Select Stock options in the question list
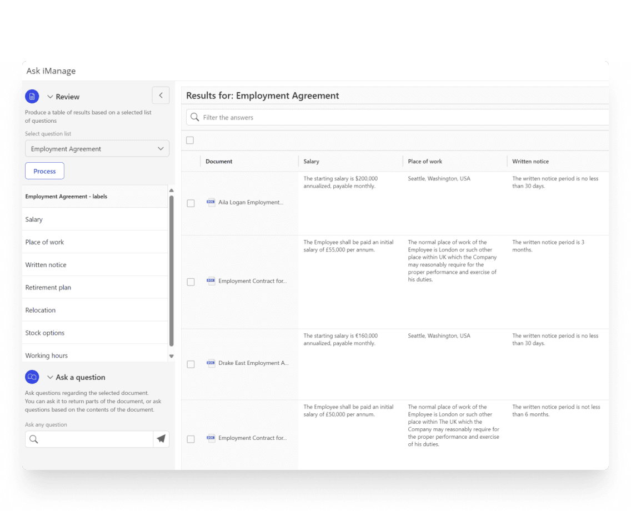The height and width of the screenshot is (511, 631). click(45, 333)
